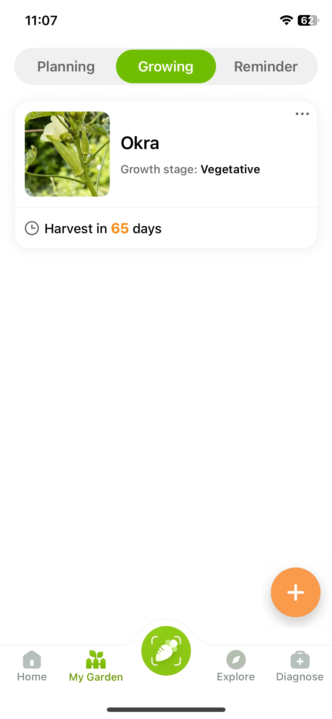Tap the battery level indicator
The width and height of the screenshot is (332, 719).
pos(308,20)
